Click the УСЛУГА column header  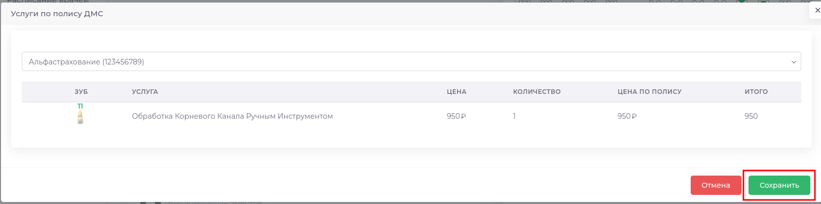145,92
